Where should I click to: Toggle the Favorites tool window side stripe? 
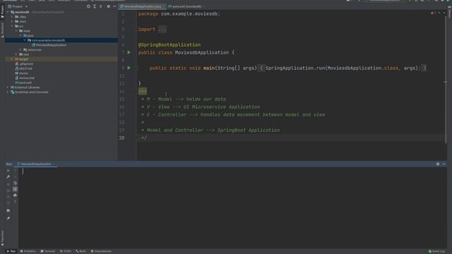point(2,238)
